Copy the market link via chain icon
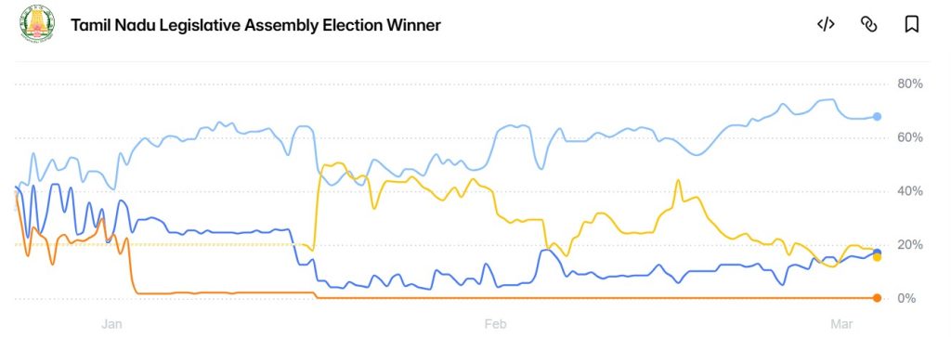The height and width of the screenshot is (337, 951). 869,24
